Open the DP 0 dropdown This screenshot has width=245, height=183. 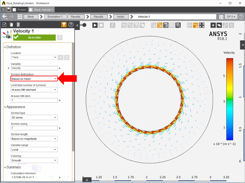231,17
